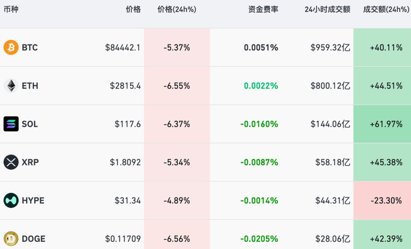This screenshot has width=411, height=249.
Task: Open the BTC ticker link
Action: (29, 47)
